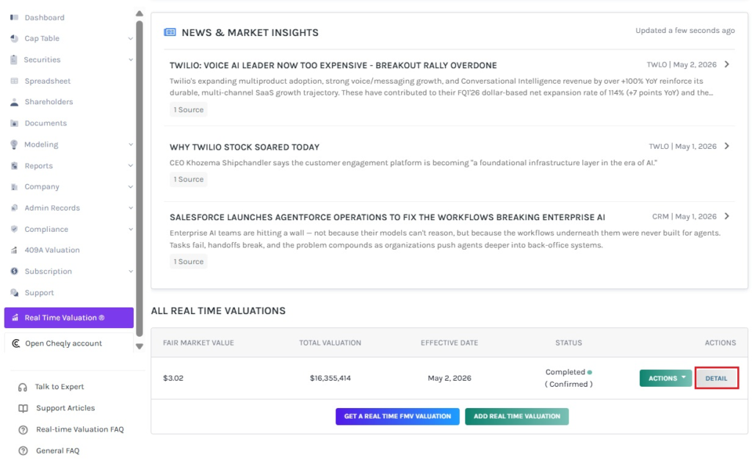
Task: Click 1 Source tag under Why Twilio Stock Soared
Action: (x=189, y=179)
